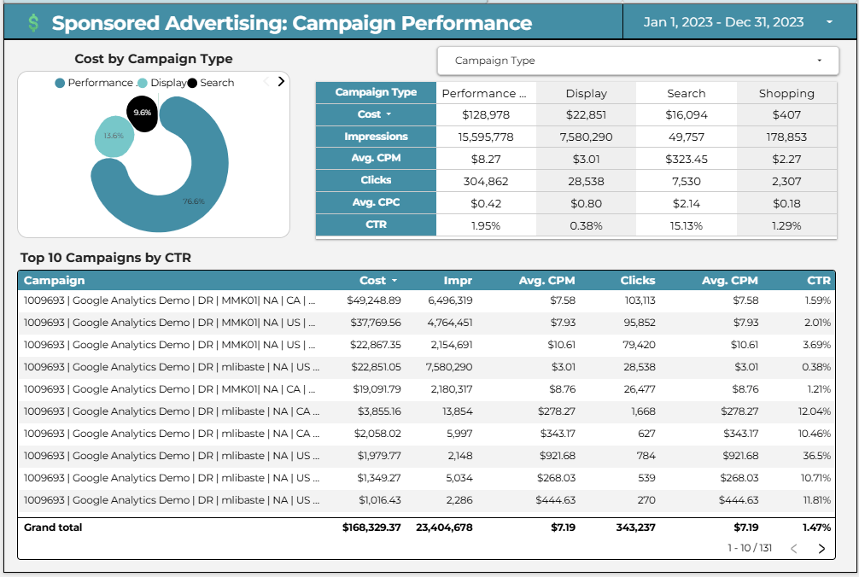This screenshot has width=859, height=577.
Task: Sort by Cost row header arrow in pivot table
Action: [389, 114]
